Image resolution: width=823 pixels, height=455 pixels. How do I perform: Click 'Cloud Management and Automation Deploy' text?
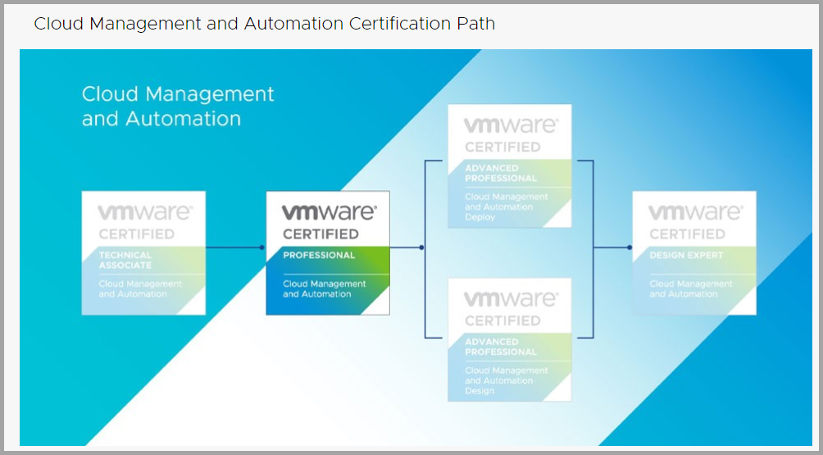pyautogui.click(x=507, y=207)
